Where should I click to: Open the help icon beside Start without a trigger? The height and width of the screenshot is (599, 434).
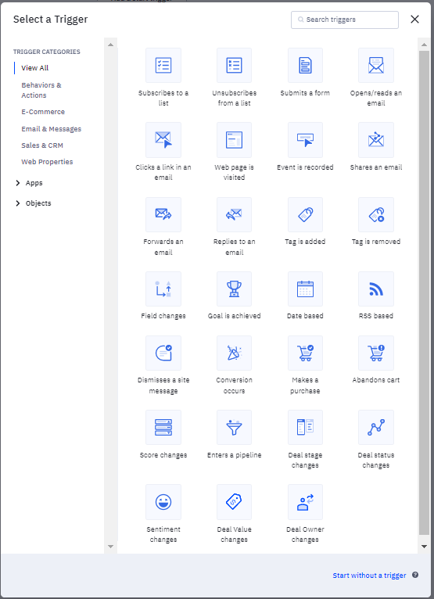pyautogui.click(x=415, y=575)
